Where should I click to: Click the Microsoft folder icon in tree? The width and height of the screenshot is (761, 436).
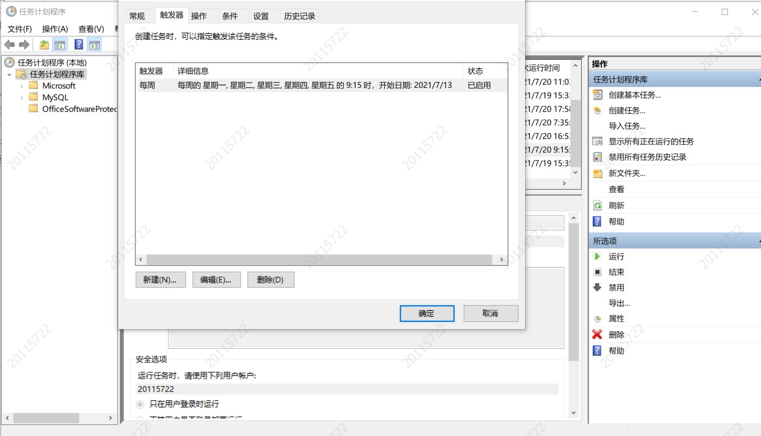(x=34, y=85)
